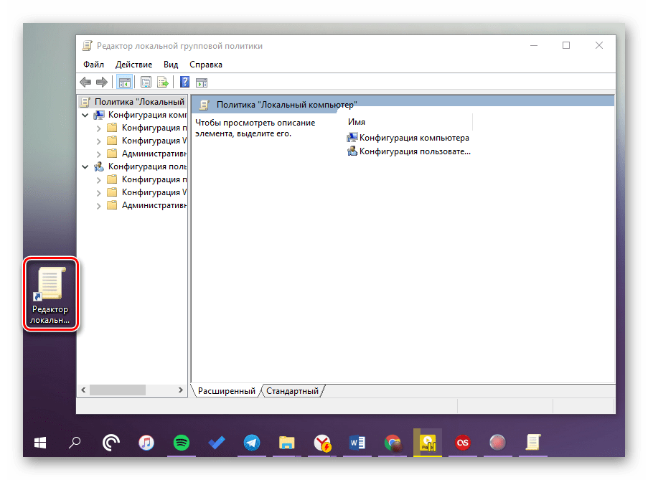
Task: Switch to the Расширенный tab
Action: pos(227,391)
